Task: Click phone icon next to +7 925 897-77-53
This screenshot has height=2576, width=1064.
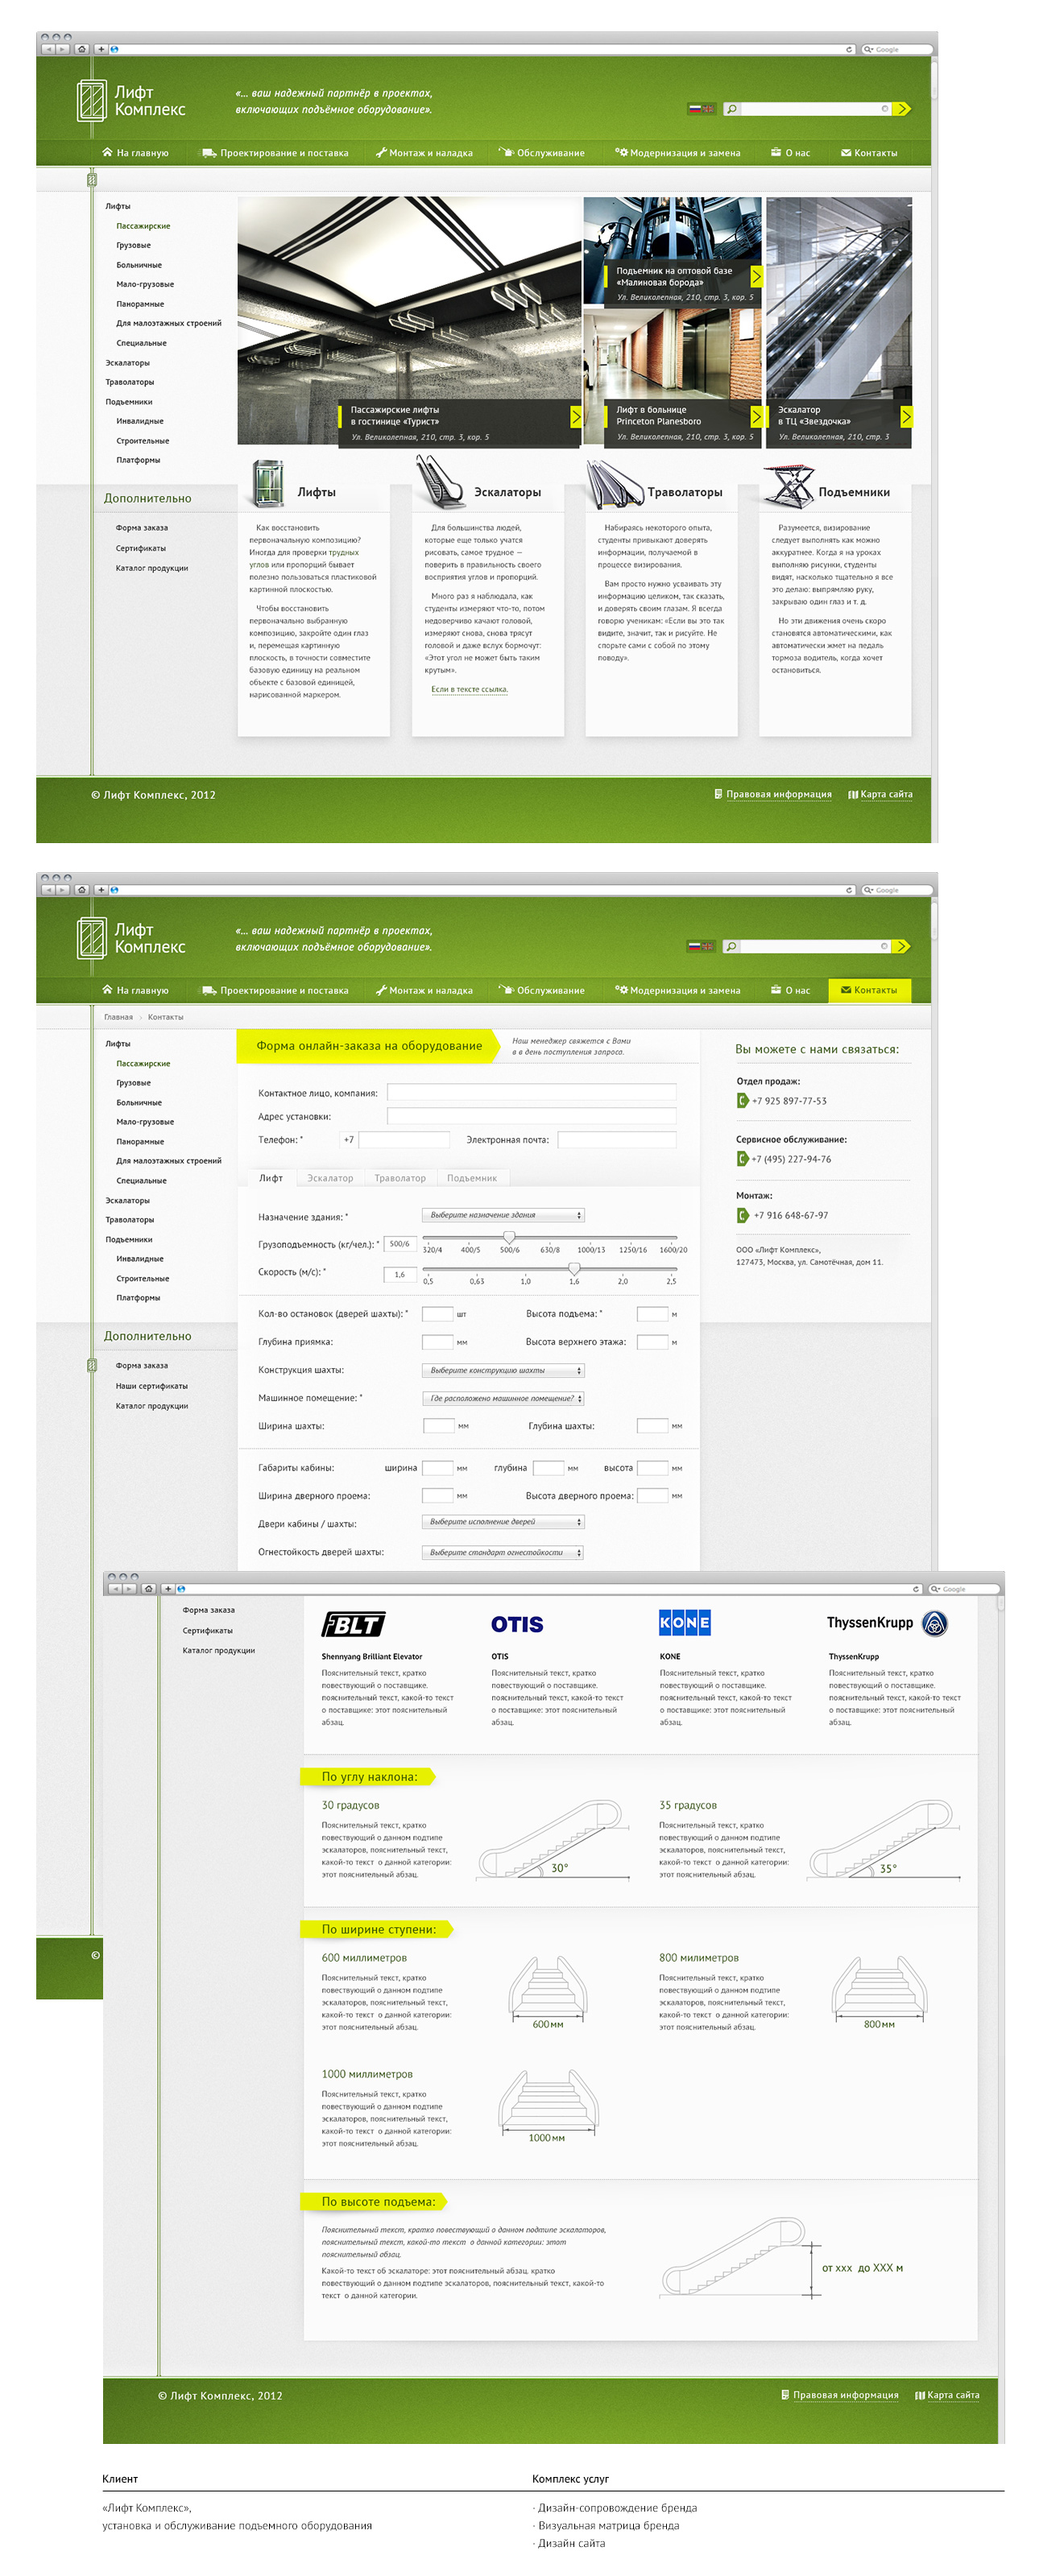Action: coord(742,1100)
